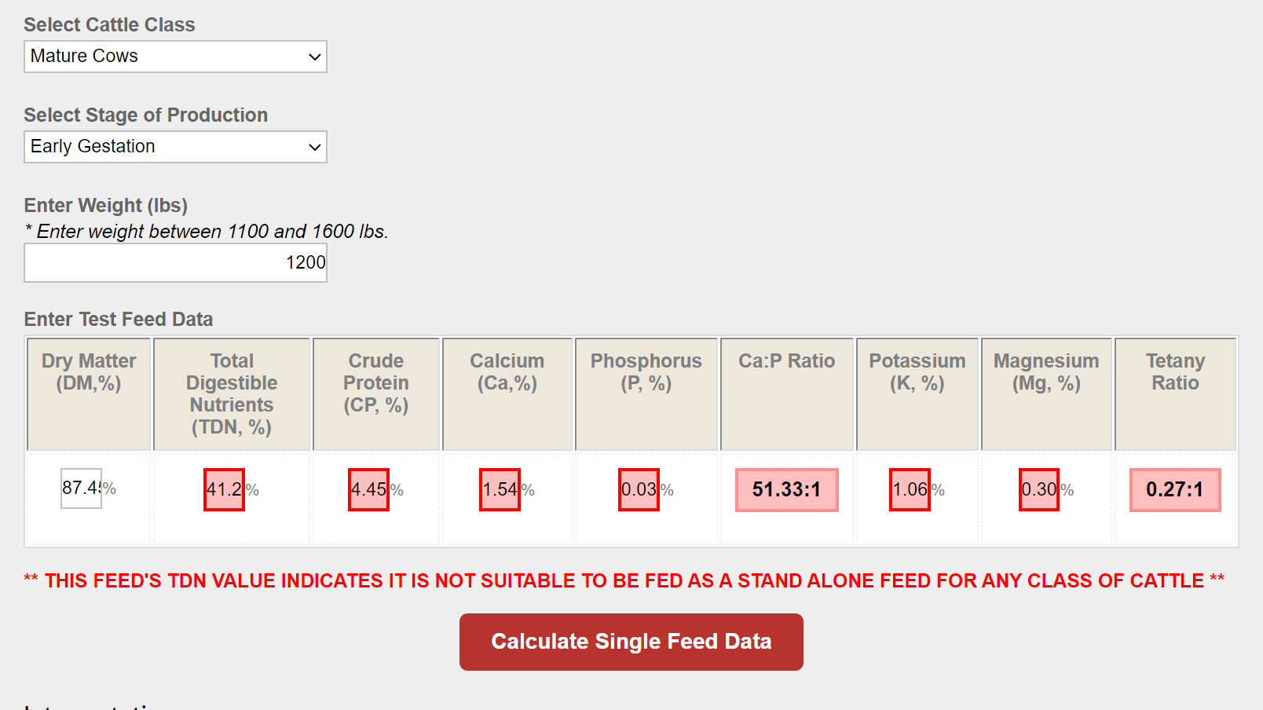Click the Ca:P Ratio result 51.33:1
The width and height of the screenshot is (1263, 710).
[x=786, y=490]
